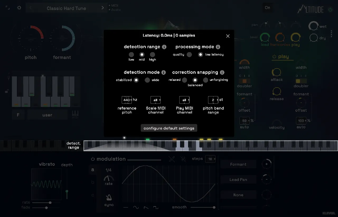Select stabilized detection mode
This screenshot has height=217, width=338.
click(x=136, y=80)
